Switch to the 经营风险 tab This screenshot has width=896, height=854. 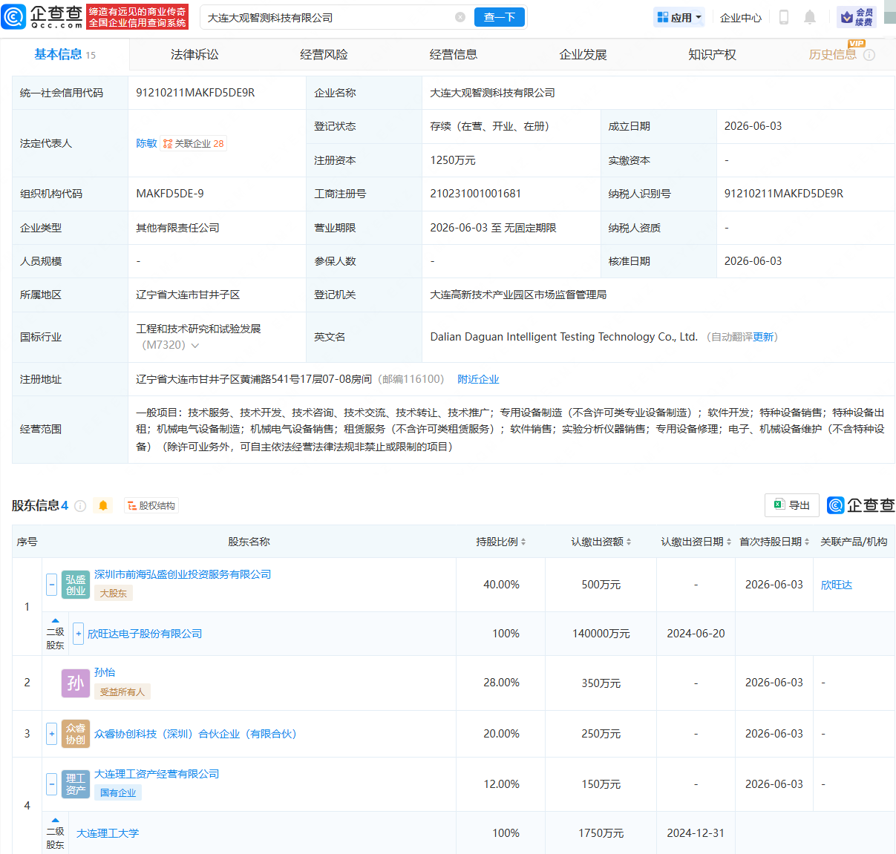pos(324,55)
